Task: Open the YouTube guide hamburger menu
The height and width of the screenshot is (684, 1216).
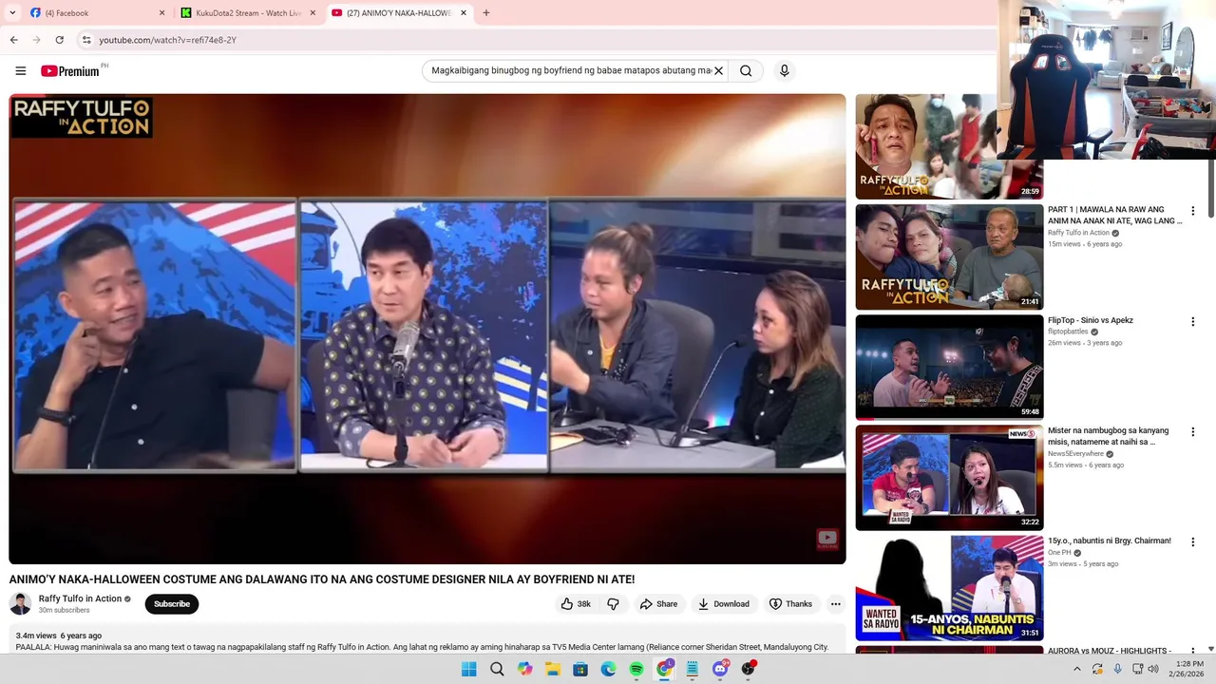Action: tap(21, 70)
